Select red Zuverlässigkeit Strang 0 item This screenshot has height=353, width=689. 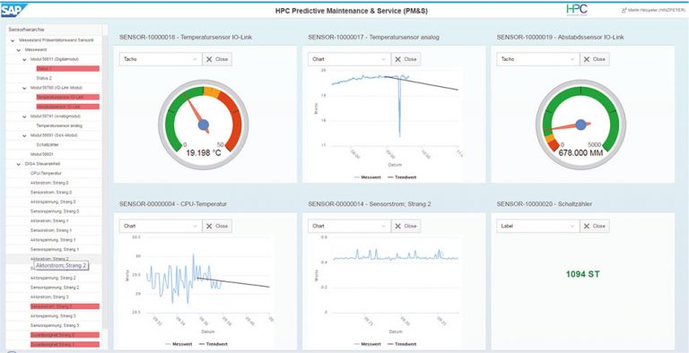coord(65,335)
